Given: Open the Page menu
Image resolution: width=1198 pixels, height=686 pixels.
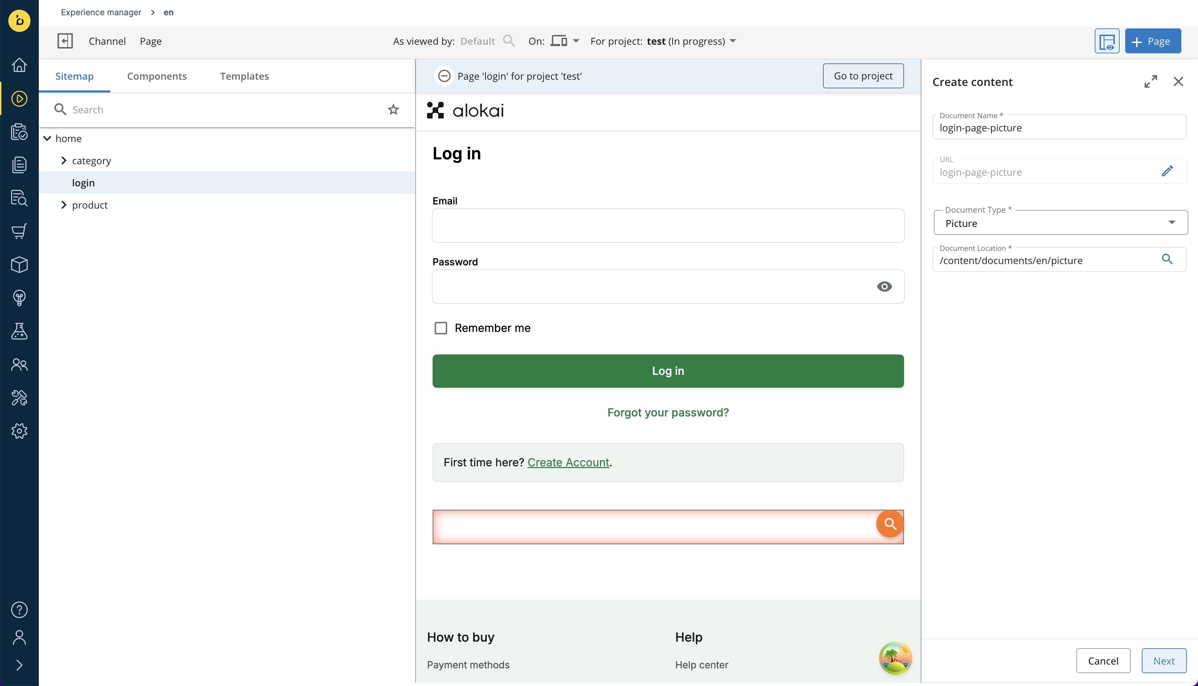Looking at the screenshot, I should [151, 41].
